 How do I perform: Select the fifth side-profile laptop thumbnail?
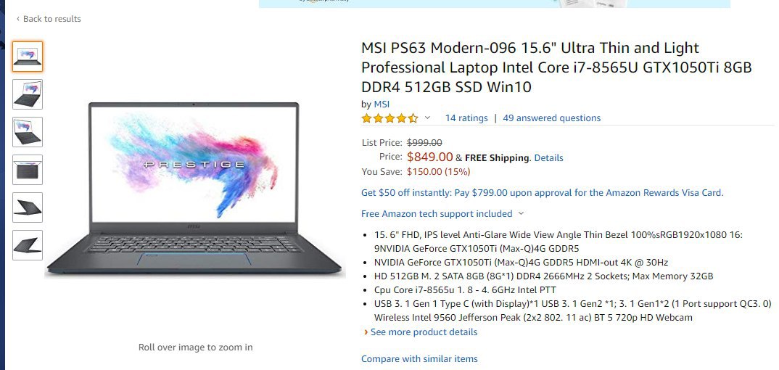28,207
